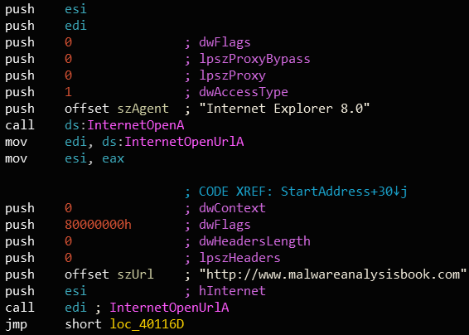
Task: Click the esi register in first push
Action: [x=75, y=9]
